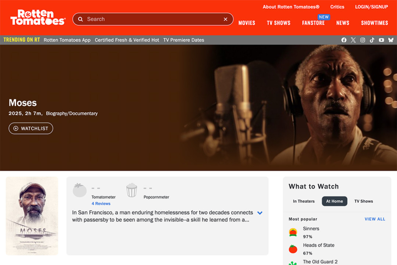Click the Moses poster thumbnail

[x=32, y=216]
